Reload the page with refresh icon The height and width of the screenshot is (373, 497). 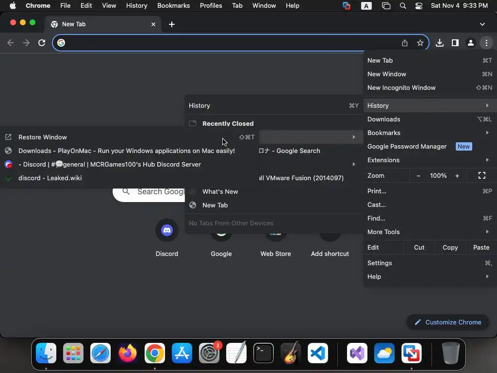(x=42, y=43)
